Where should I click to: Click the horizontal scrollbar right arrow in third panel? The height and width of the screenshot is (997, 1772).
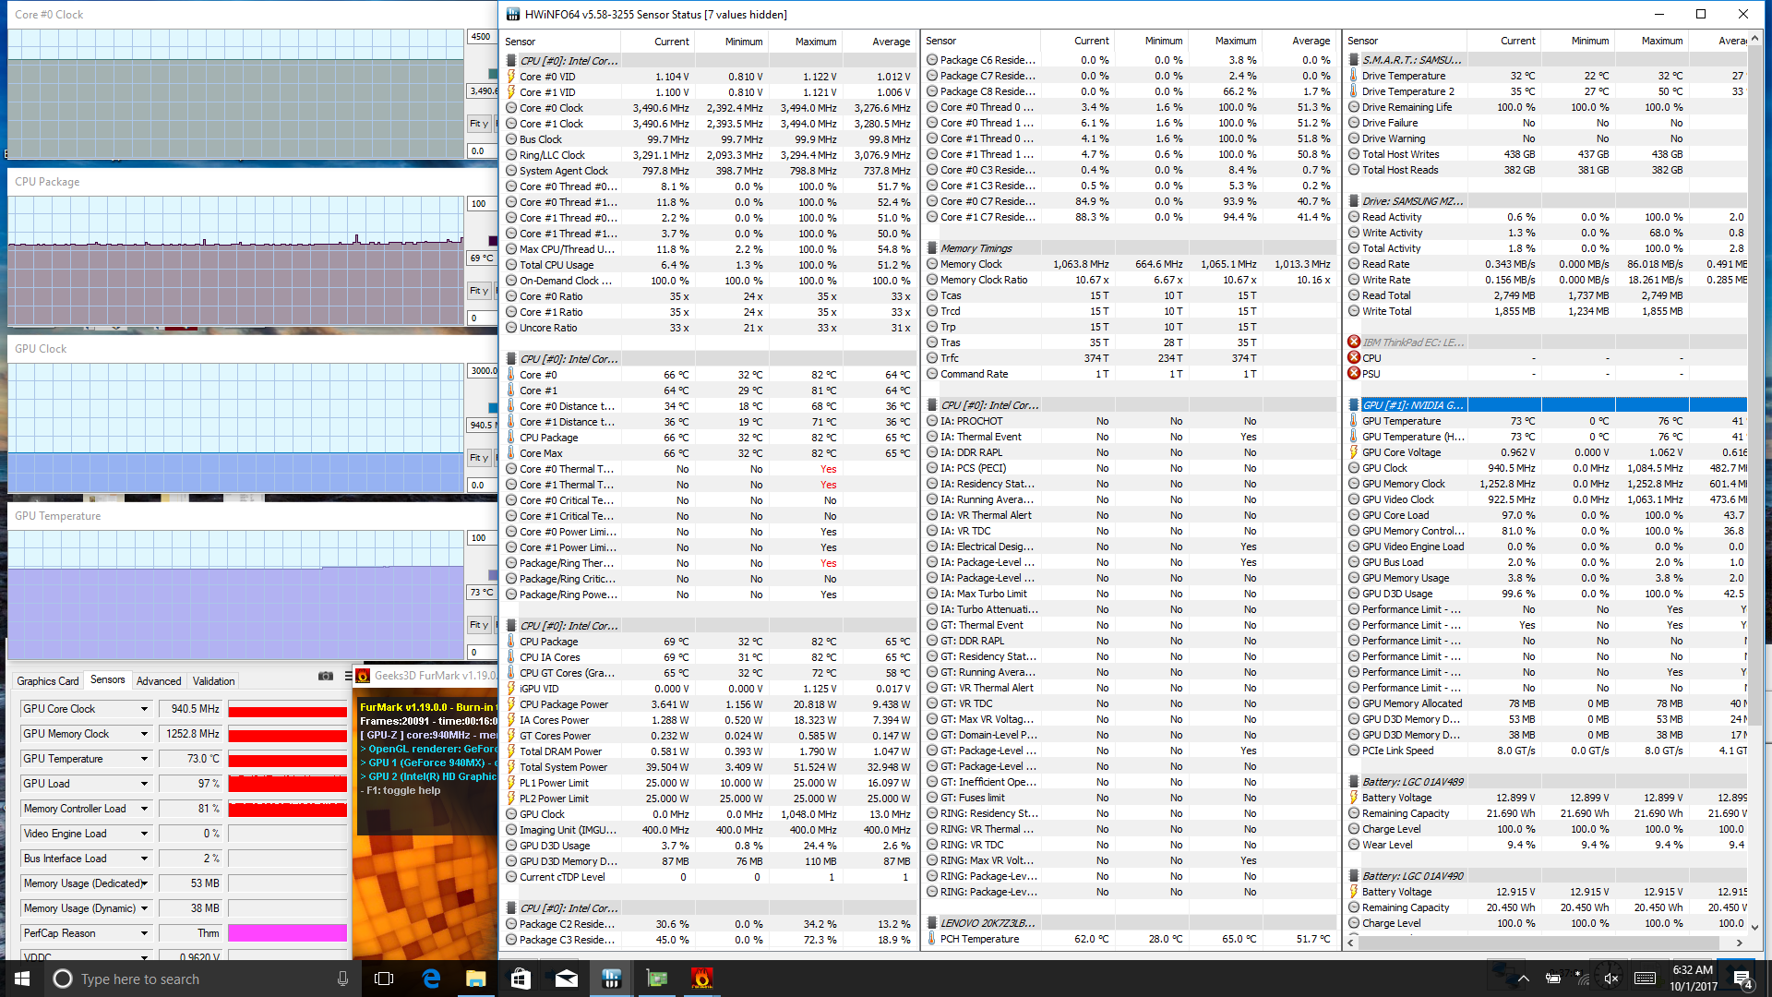click(x=1739, y=943)
